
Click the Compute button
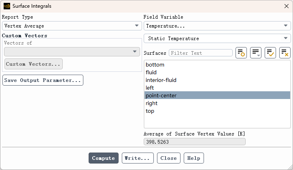(104, 158)
